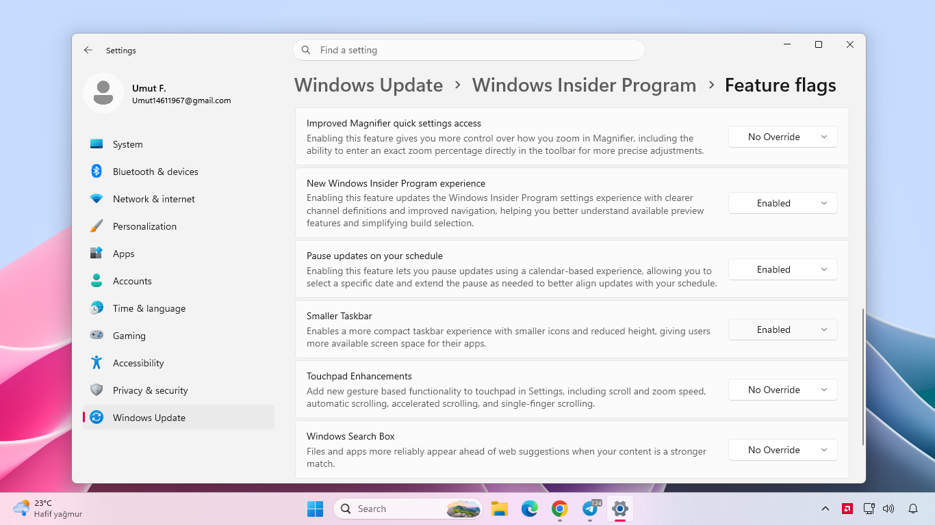Click the Network Wi-Fi icon in sidebar
The height and width of the screenshot is (525, 935).
97,199
